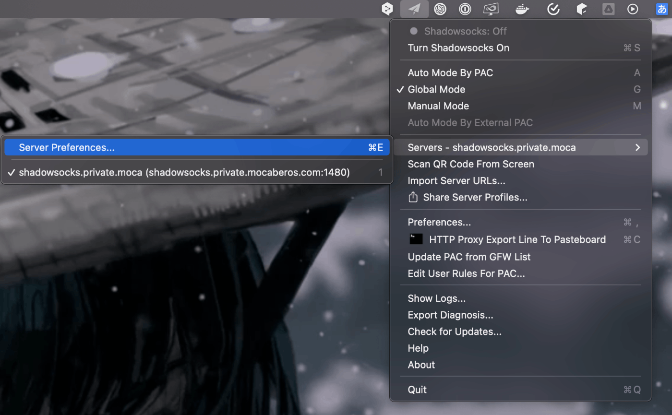672x415 pixels.
Task: Click the white cube menu bar icon
Action: pyautogui.click(x=582, y=9)
